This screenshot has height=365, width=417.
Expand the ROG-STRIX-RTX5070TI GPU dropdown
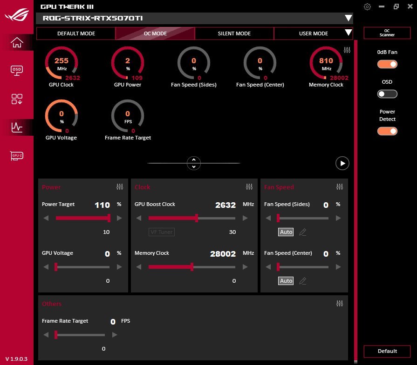coord(348,18)
